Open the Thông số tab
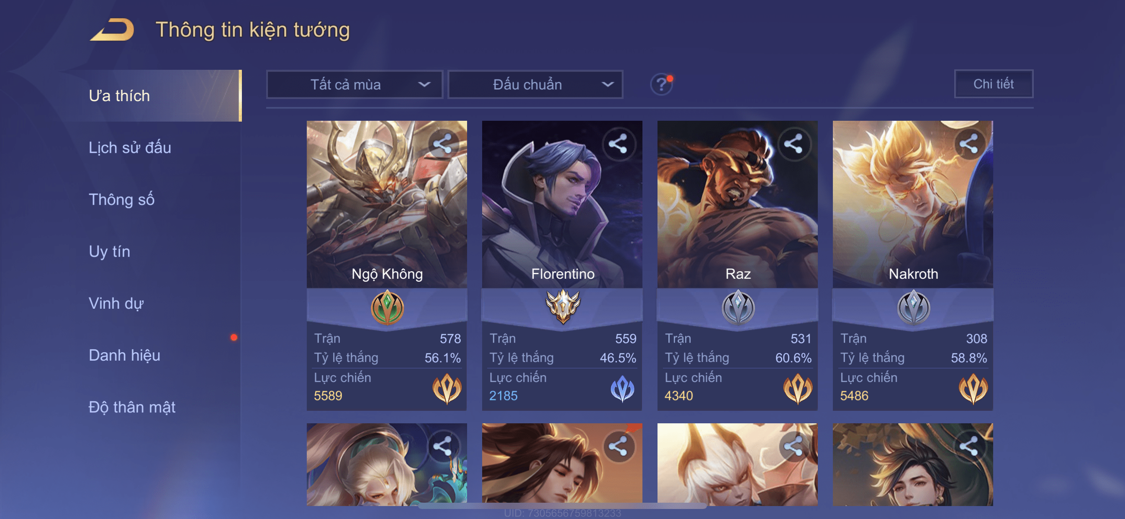This screenshot has width=1125, height=519. tap(121, 199)
